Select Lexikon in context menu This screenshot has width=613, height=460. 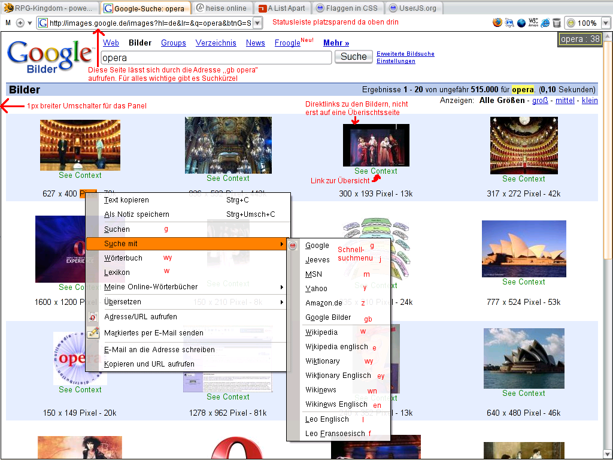(x=188, y=273)
